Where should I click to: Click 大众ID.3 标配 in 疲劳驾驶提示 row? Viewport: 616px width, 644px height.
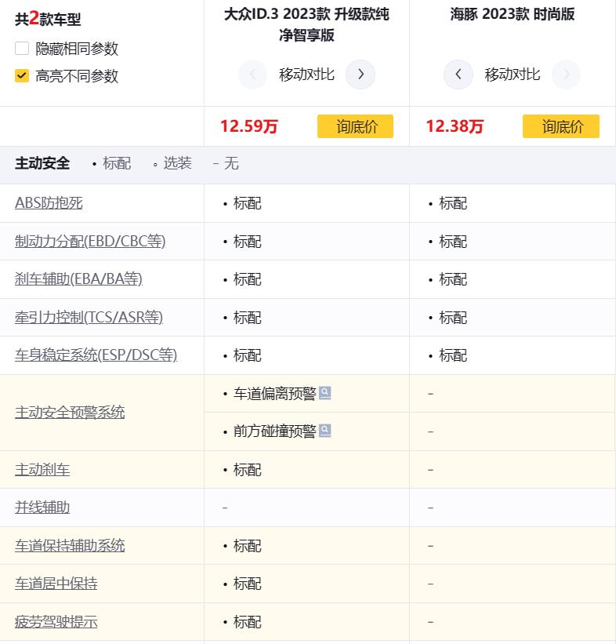pos(247,622)
